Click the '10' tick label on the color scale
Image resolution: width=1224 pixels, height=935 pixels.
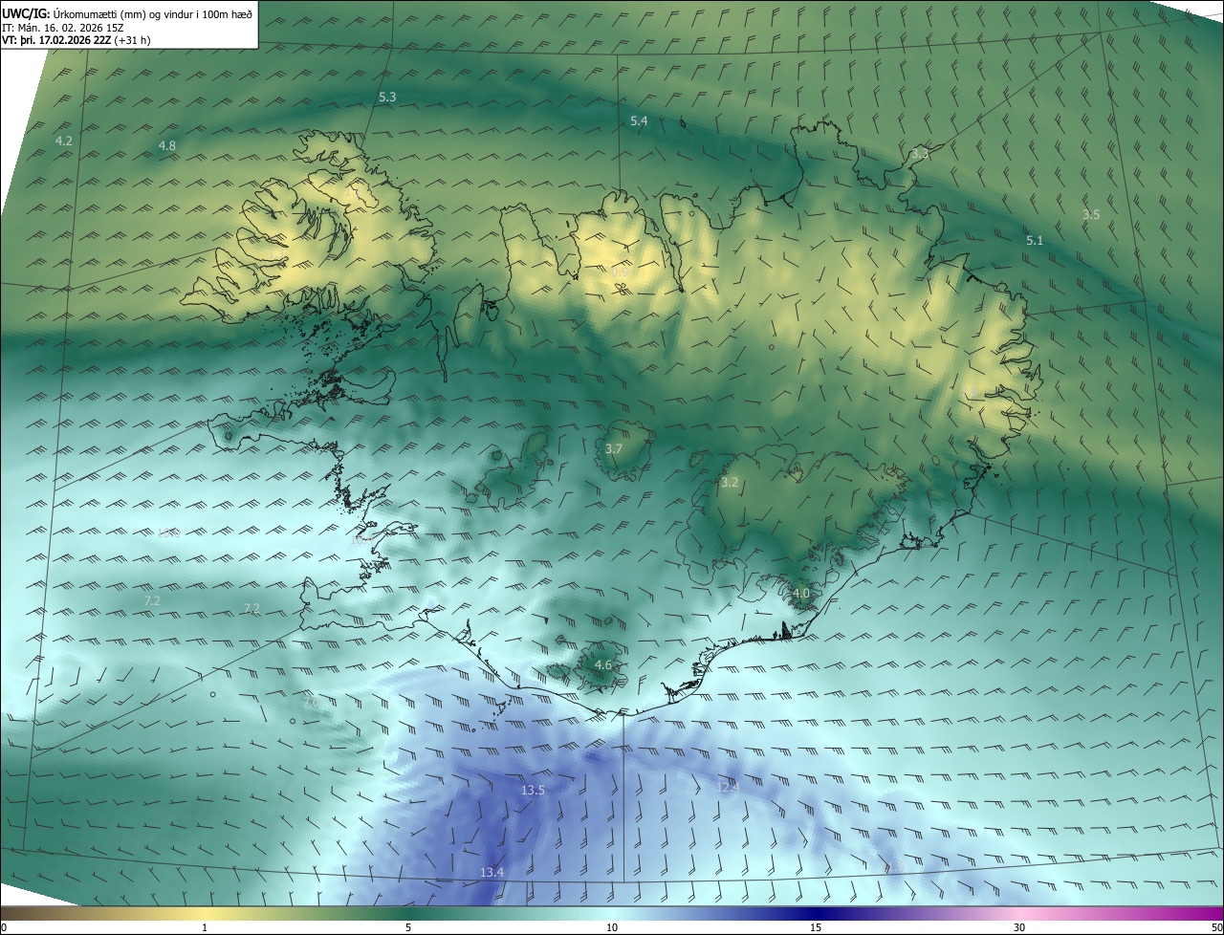click(x=612, y=928)
